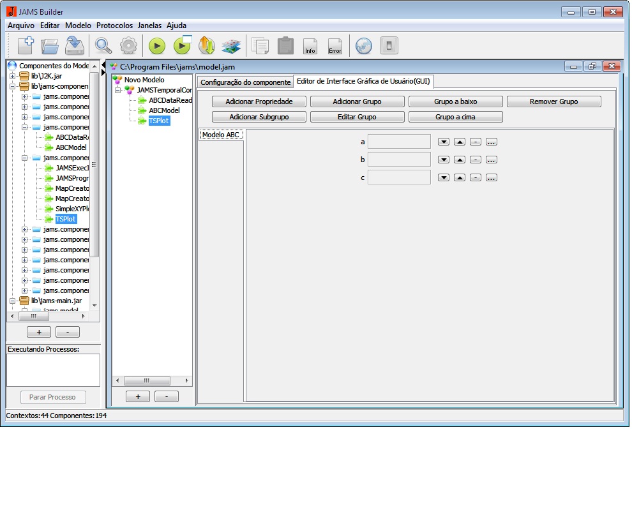Click the globe icon in the toolbar
The width and height of the screenshot is (632, 517).
pyautogui.click(x=363, y=45)
